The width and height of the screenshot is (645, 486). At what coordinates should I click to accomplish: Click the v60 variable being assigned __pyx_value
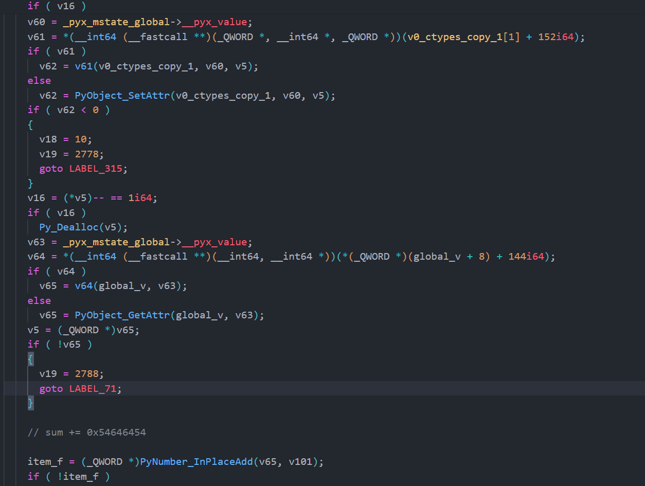coord(36,22)
